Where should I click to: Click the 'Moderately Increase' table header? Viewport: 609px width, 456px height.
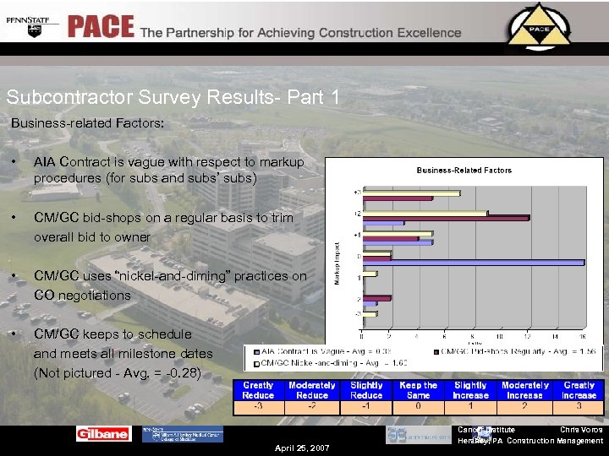pos(524,390)
